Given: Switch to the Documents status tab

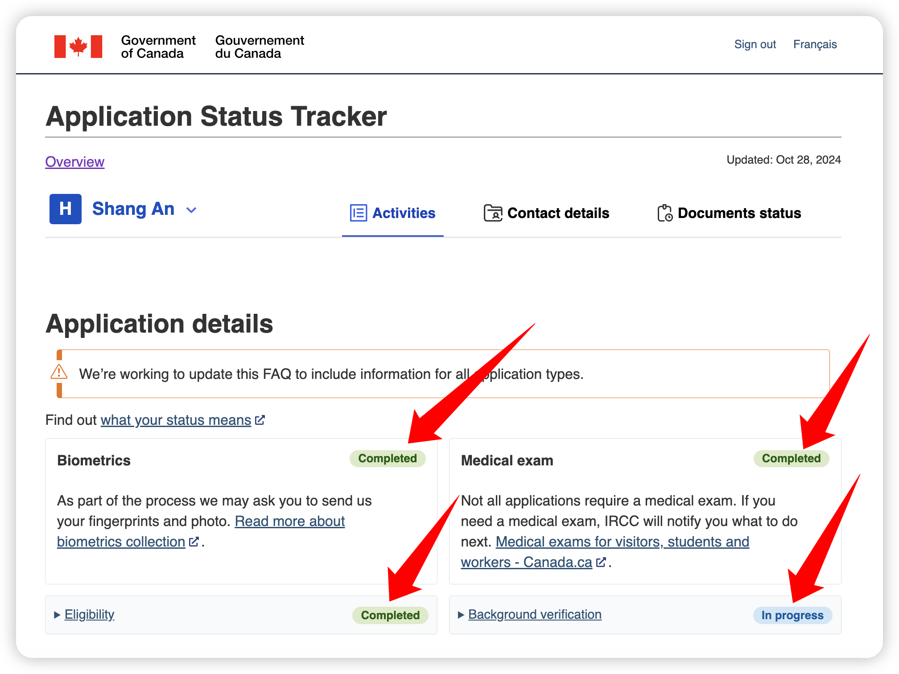Looking at the screenshot, I should (x=729, y=213).
